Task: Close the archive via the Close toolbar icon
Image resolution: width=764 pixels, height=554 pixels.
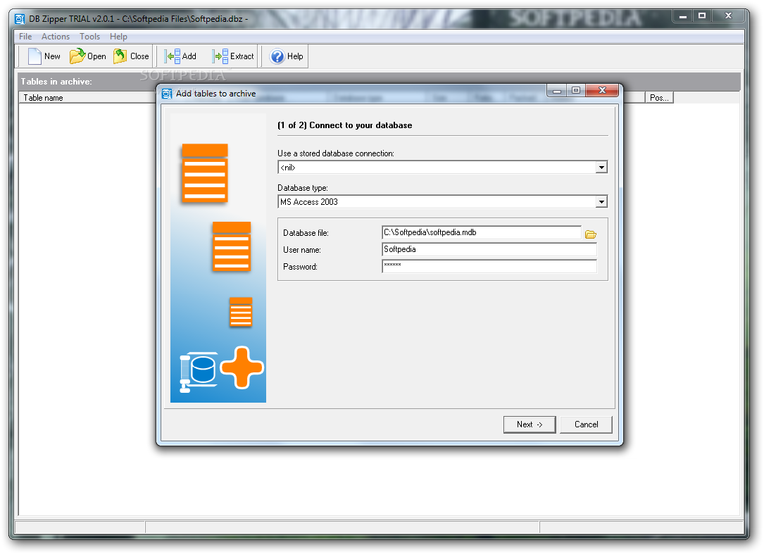Action: pos(120,56)
